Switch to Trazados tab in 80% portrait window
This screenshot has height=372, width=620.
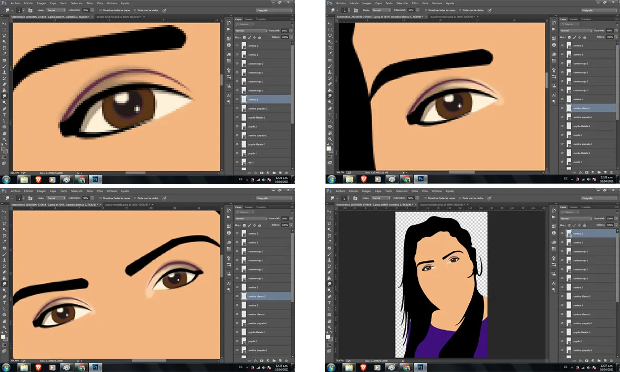tap(586, 207)
